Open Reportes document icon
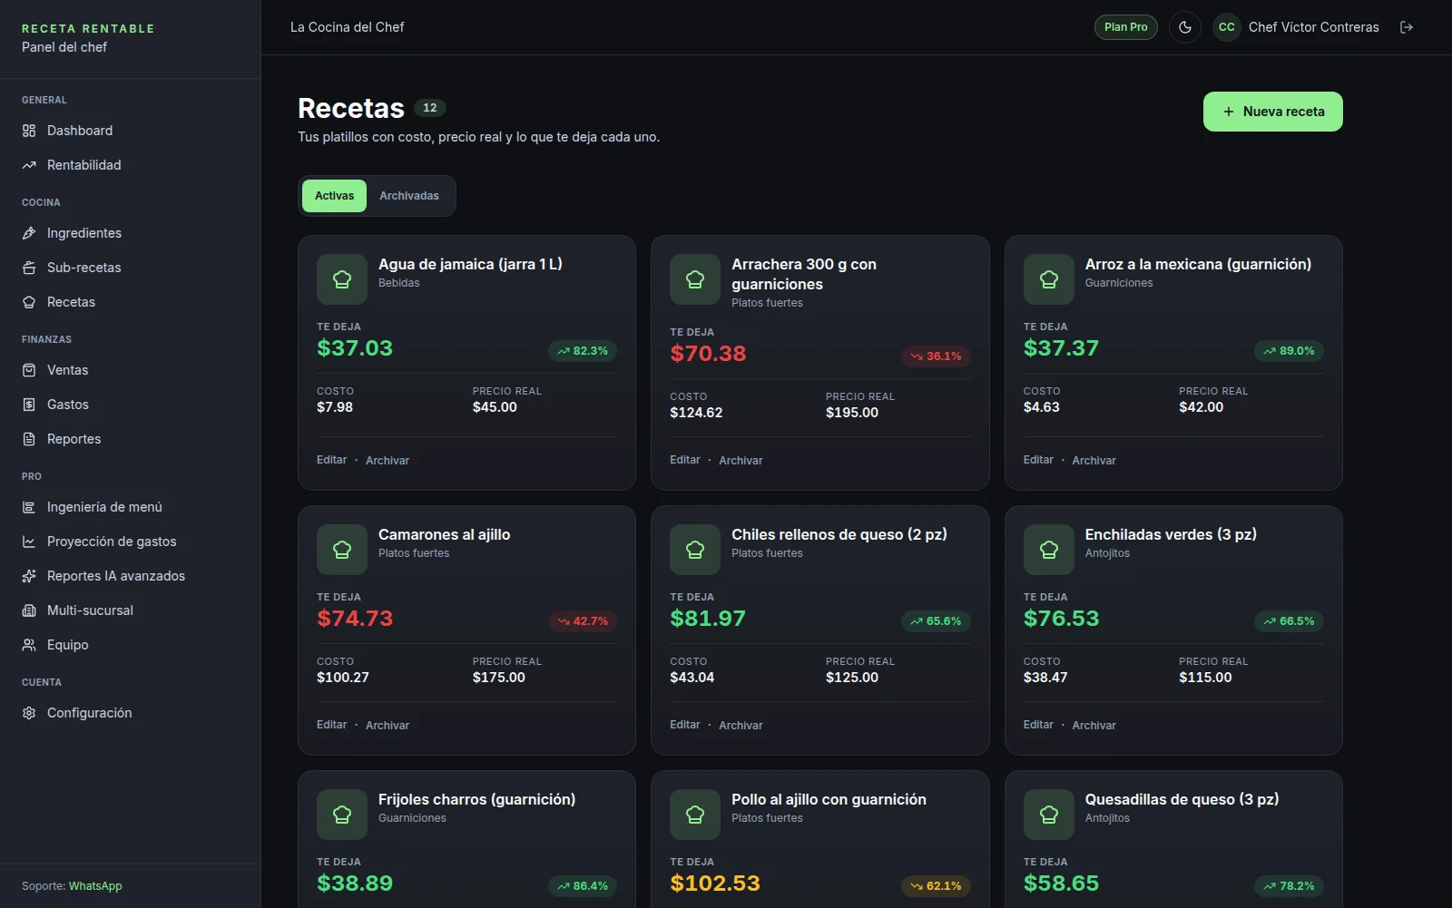This screenshot has width=1452, height=908. pos(29,439)
